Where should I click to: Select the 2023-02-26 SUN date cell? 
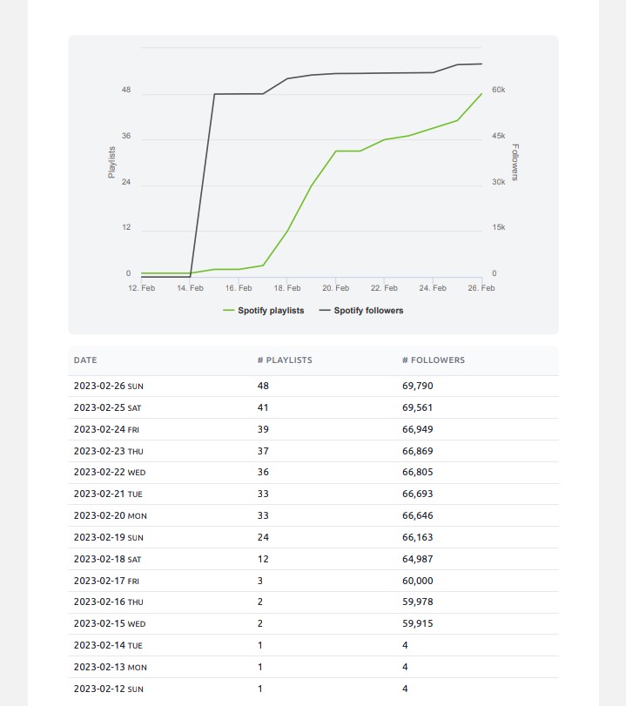[109, 386]
